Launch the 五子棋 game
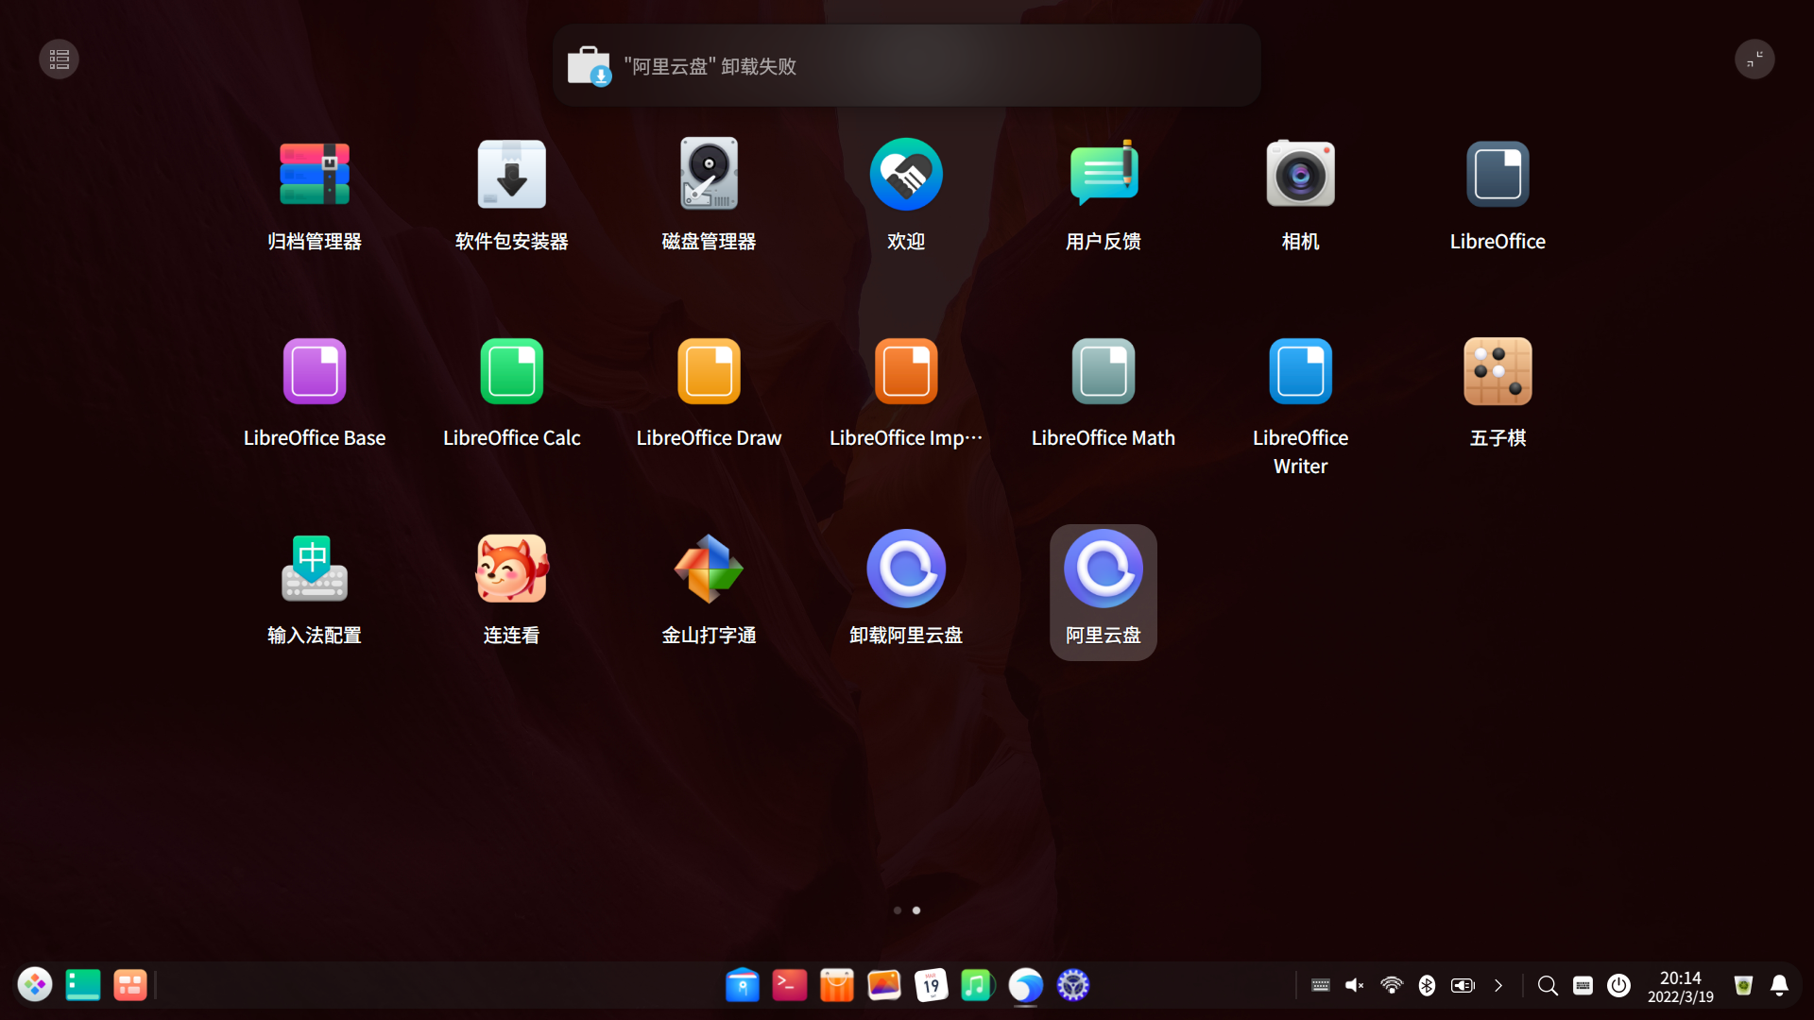Viewport: 1814px width, 1020px height. pyautogui.click(x=1497, y=371)
